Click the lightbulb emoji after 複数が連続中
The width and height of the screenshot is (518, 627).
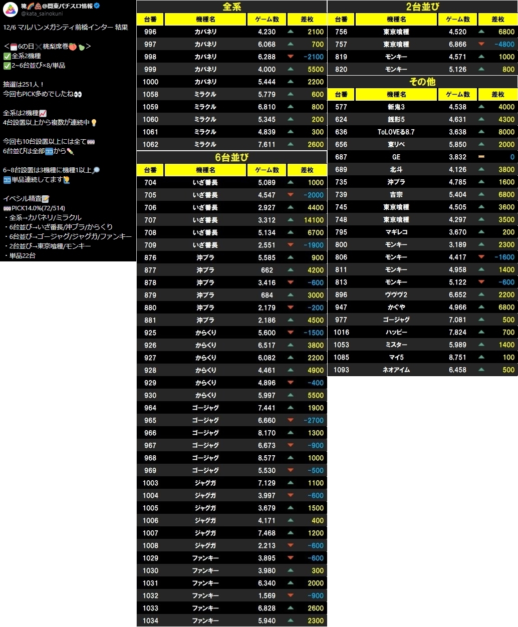point(94,123)
